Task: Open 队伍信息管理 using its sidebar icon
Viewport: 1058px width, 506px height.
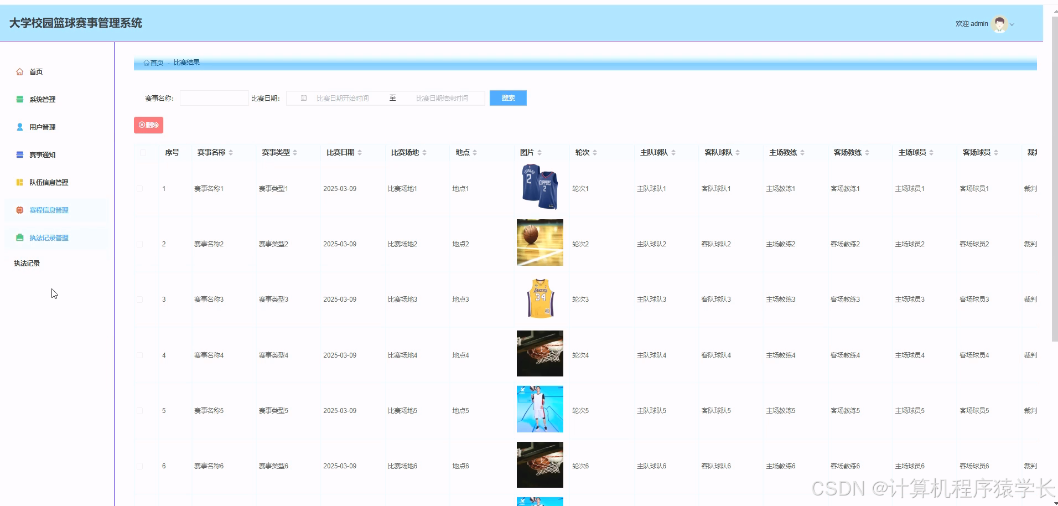Action: (x=18, y=182)
